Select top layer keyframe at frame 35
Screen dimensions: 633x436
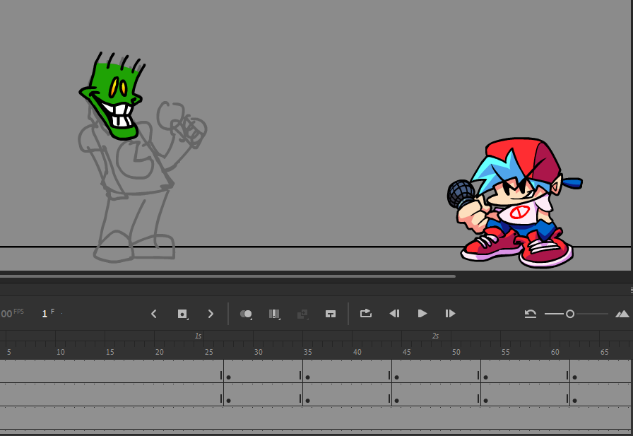click(x=307, y=377)
